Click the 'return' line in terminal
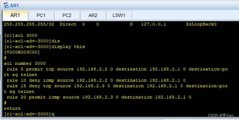Screen dimensions: 239x120 click(x=12, y=109)
